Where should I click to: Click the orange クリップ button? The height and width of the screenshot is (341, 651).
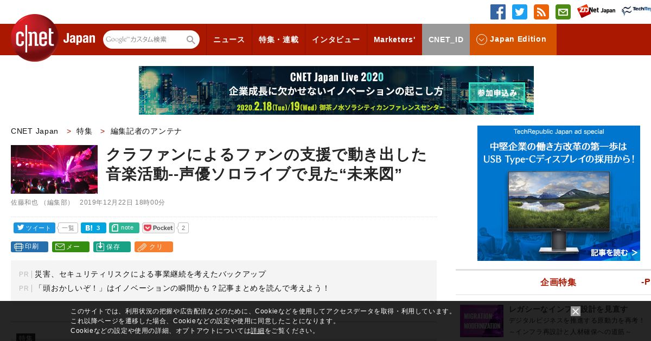click(154, 247)
